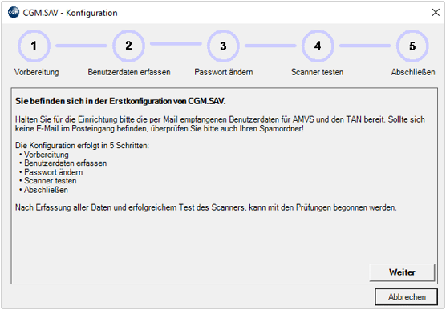Click the Abbrechen button
The height and width of the screenshot is (310, 446).
pyautogui.click(x=407, y=297)
